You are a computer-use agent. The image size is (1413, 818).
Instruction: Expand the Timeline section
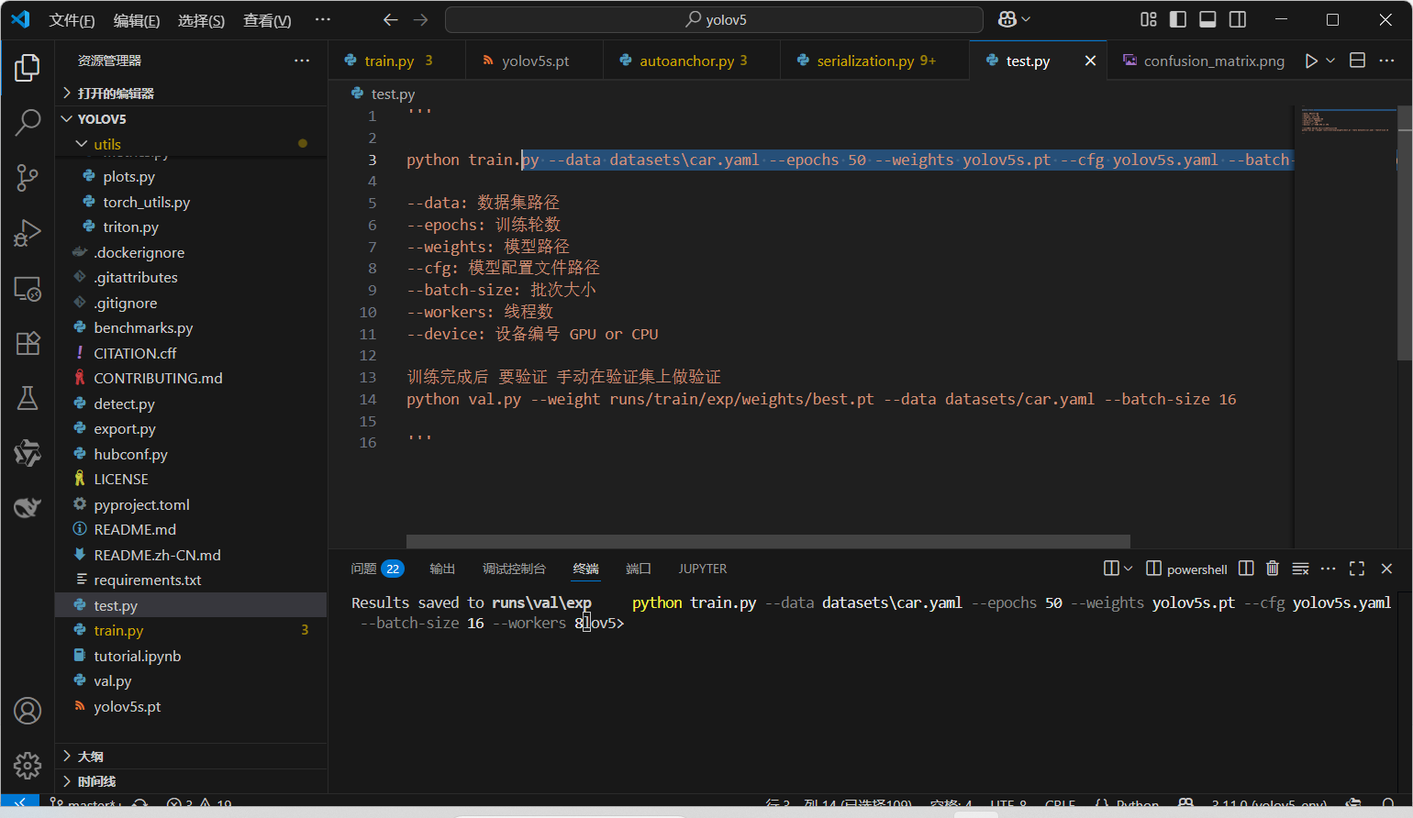191,781
